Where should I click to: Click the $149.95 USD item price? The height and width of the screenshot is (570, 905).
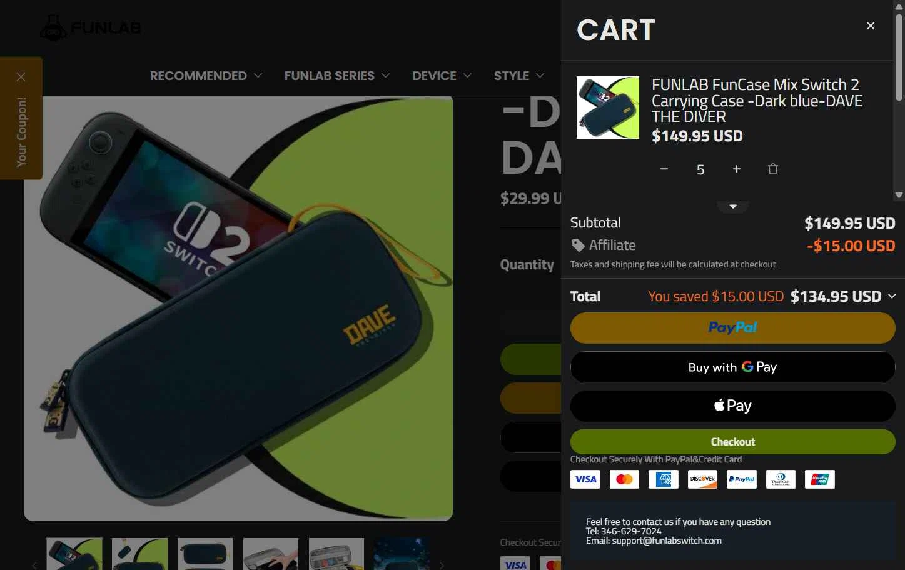697,136
